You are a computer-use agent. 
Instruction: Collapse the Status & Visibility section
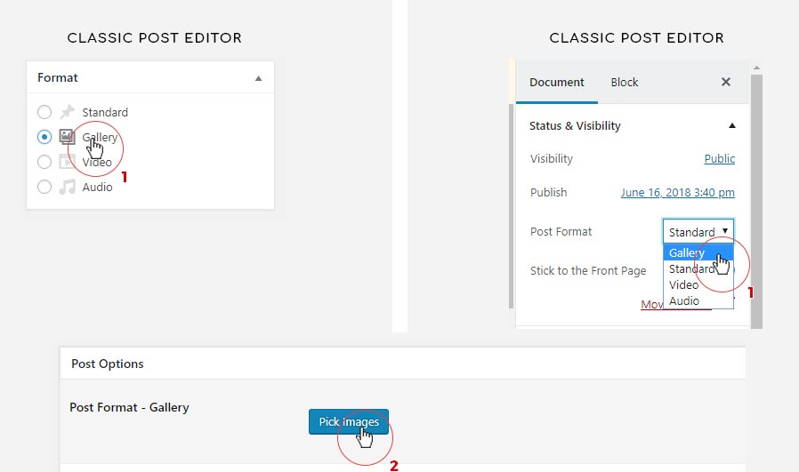(x=731, y=126)
